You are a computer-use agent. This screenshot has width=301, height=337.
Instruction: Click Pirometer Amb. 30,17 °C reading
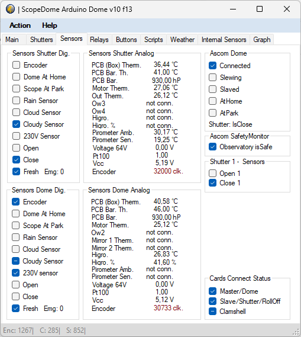166,132
